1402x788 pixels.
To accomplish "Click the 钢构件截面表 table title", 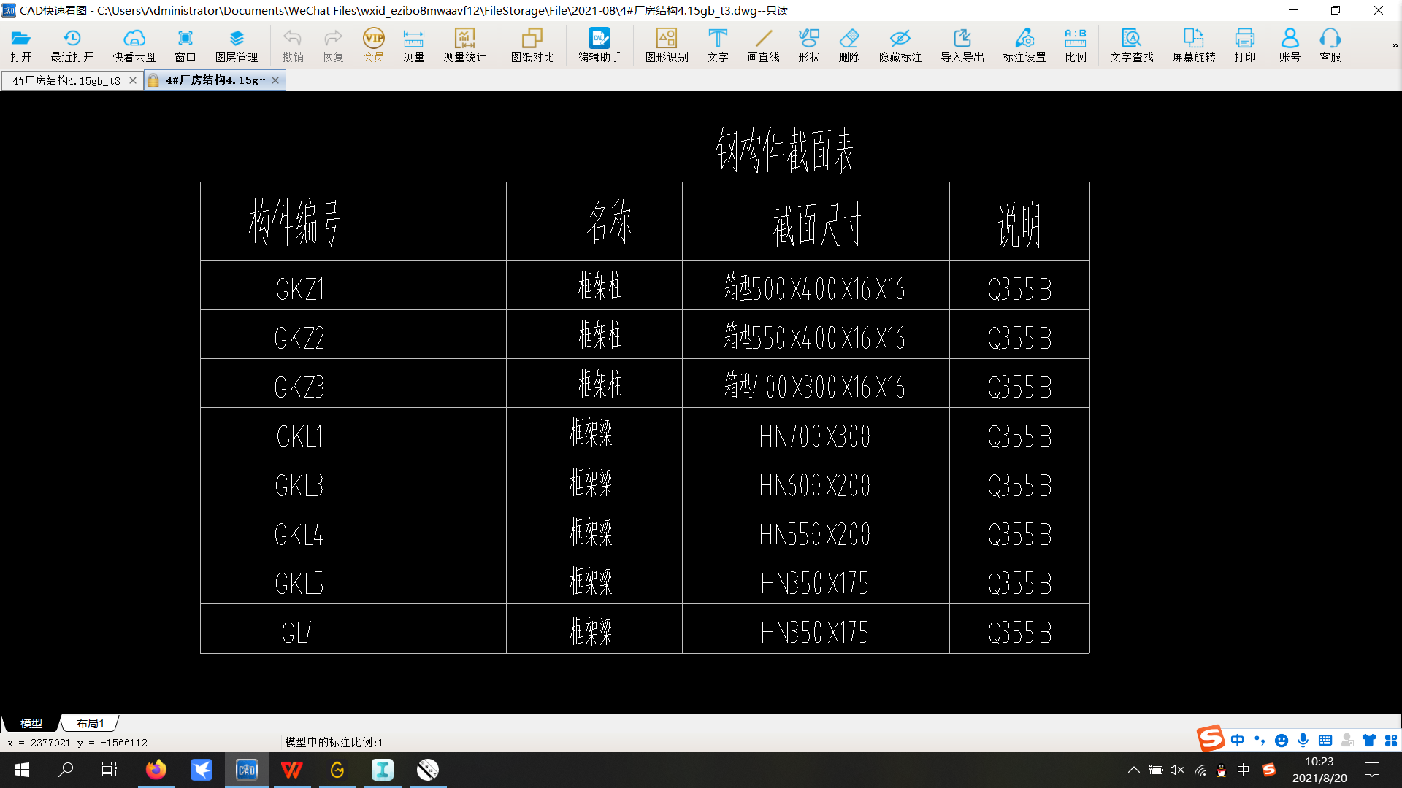I will 786,150.
